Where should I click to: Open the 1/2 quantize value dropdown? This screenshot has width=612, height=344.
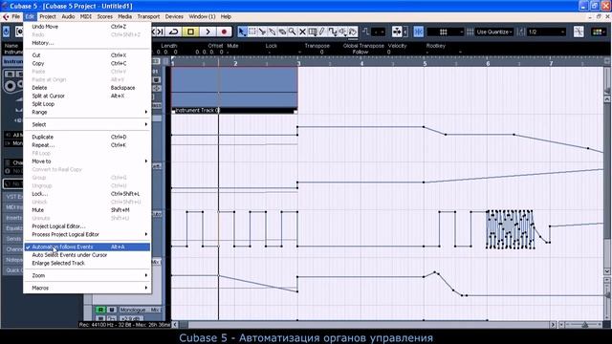(546, 32)
